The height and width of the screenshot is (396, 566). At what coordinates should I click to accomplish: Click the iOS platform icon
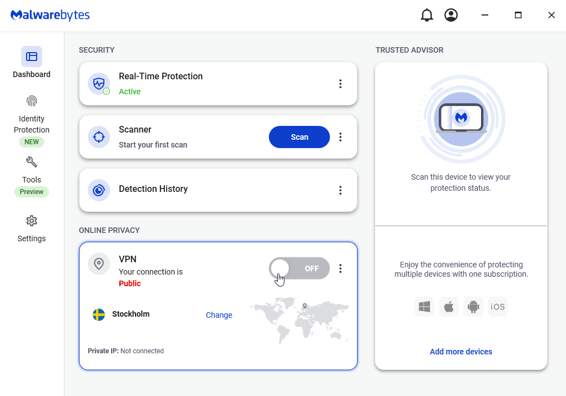point(498,307)
